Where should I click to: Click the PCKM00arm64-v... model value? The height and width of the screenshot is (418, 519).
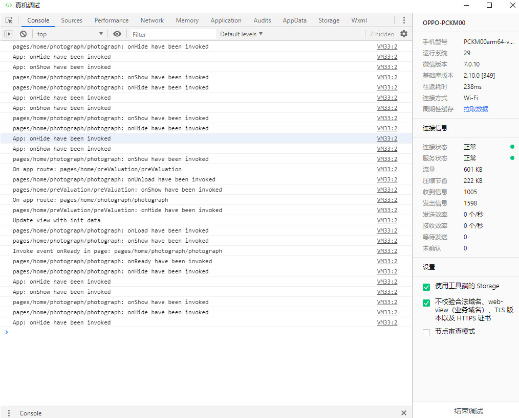(489, 41)
